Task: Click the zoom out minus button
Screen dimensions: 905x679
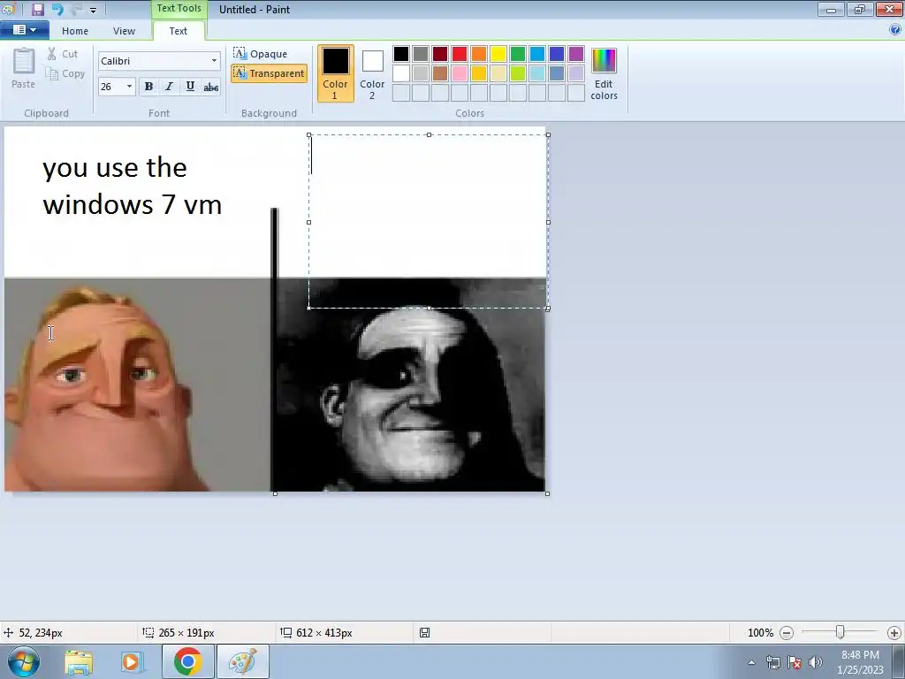Action: 787,633
